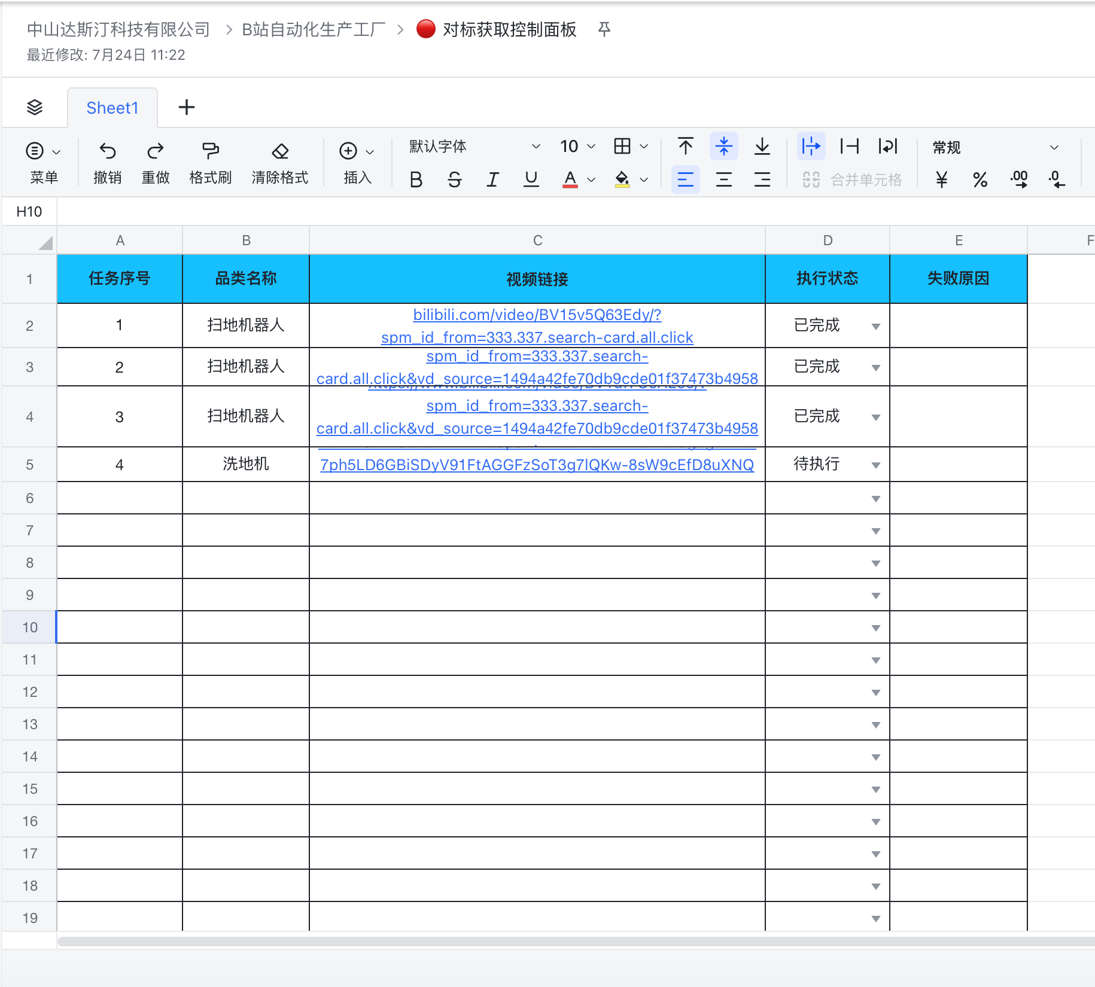This screenshot has width=1095, height=987.
Task: Select text clip mode icon
Action: (x=850, y=146)
